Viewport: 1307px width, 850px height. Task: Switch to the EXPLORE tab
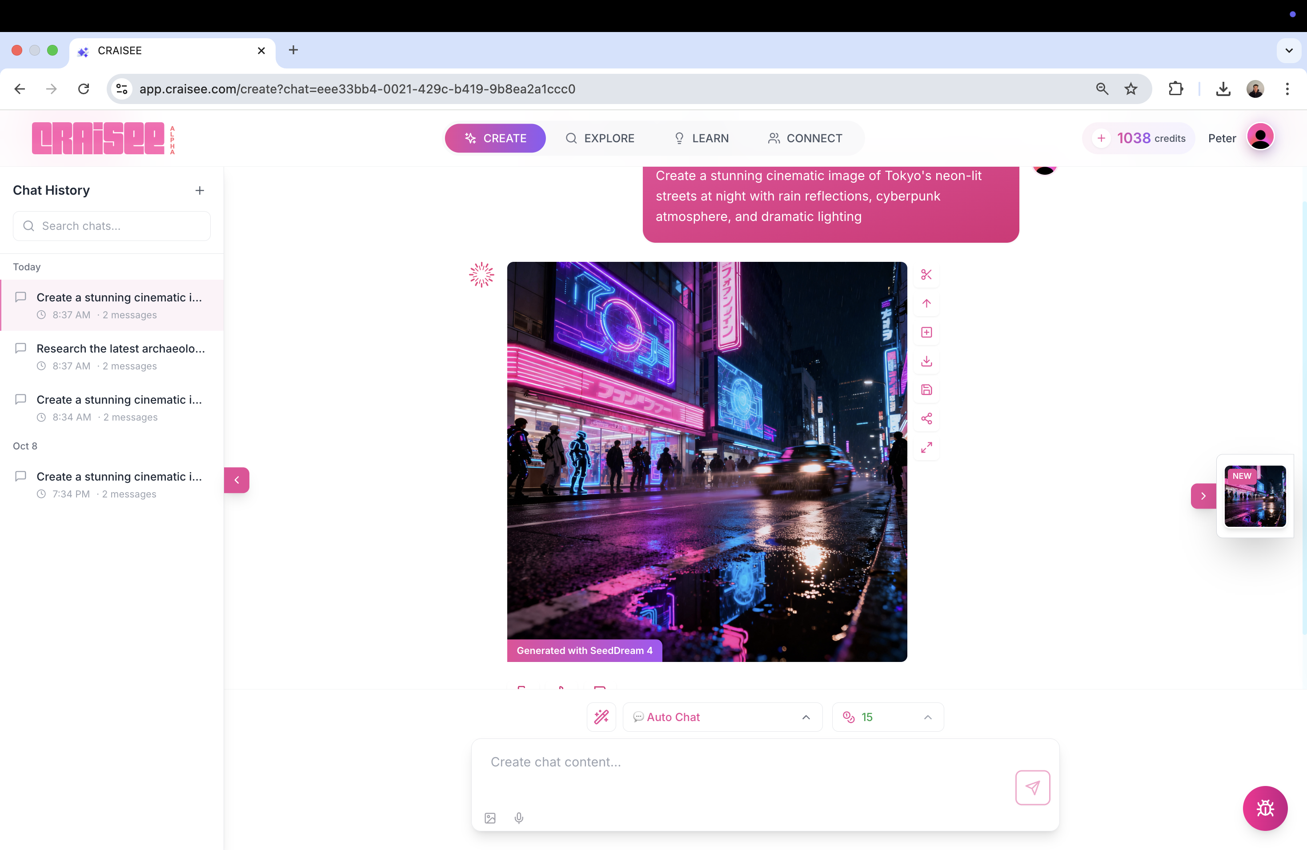pos(600,138)
